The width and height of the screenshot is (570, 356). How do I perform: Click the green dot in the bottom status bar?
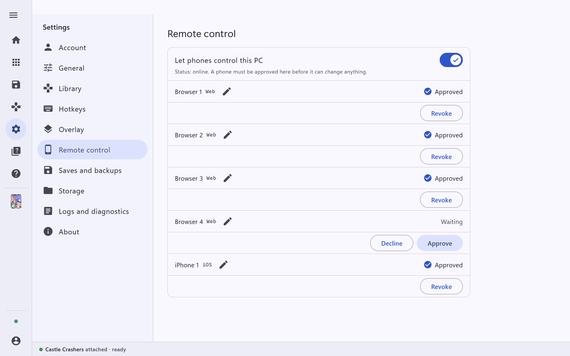(x=41, y=349)
